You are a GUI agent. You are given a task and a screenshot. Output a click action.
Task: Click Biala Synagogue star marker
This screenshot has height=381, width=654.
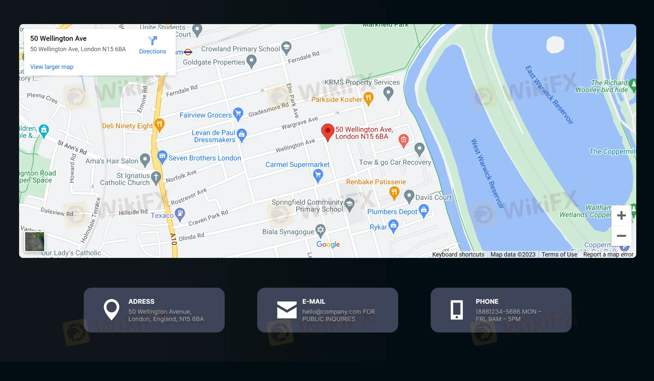[x=320, y=230]
